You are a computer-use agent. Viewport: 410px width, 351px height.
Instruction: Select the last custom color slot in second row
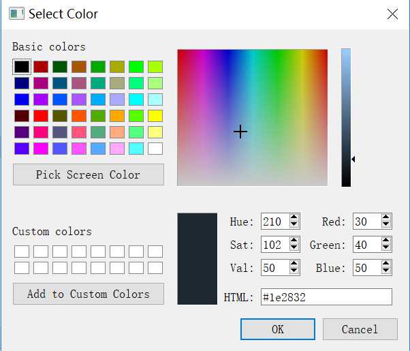tap(155, 268)
